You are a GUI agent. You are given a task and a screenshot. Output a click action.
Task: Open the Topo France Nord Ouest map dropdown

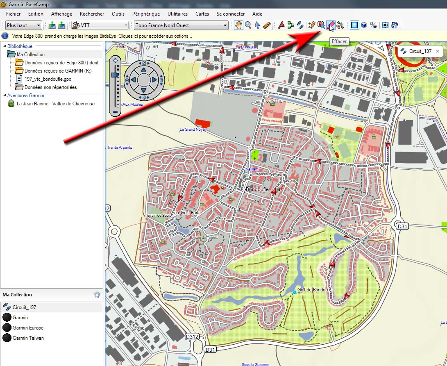[182, 25]
